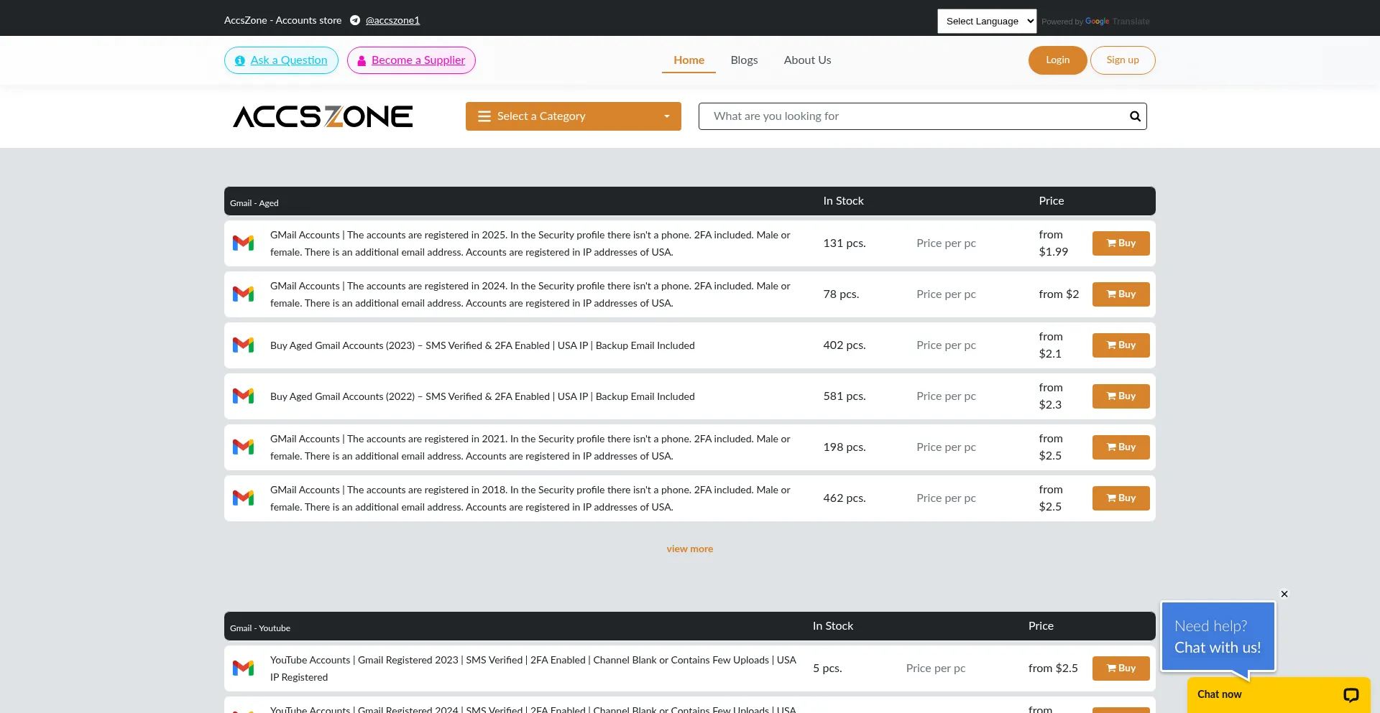Image resolution: width=1380 pixels, height=713 pixels.
Task: Select the Home tab
Action: (x=688, y=60)
